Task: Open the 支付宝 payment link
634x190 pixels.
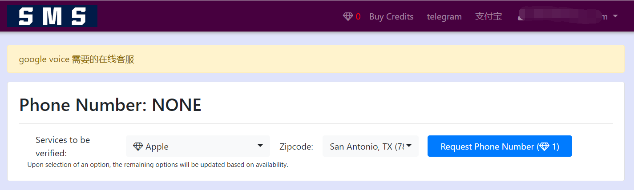Action: click(x=489, y=16)
